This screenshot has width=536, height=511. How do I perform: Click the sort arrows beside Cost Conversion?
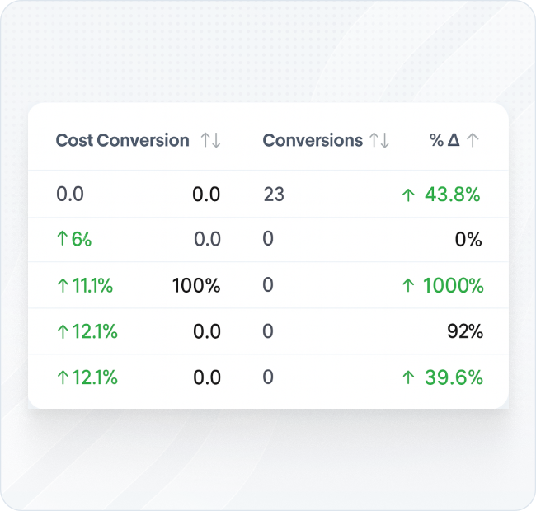[x=210, y=141]
